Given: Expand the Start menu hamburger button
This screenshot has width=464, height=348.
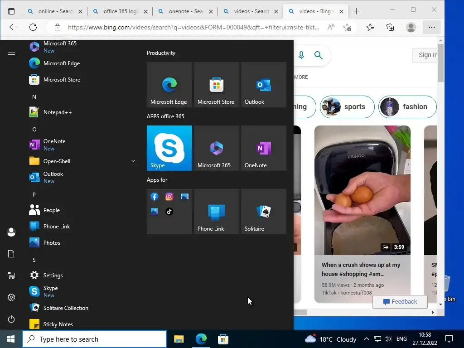Looking at the screenshot, I should 11,53.
